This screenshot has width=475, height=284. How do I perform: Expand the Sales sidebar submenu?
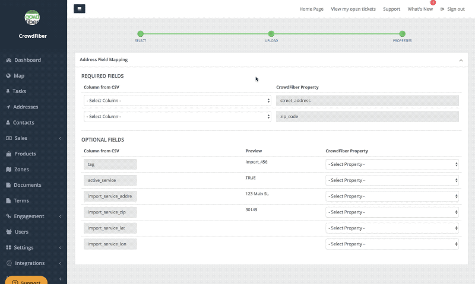pos(60,139)
